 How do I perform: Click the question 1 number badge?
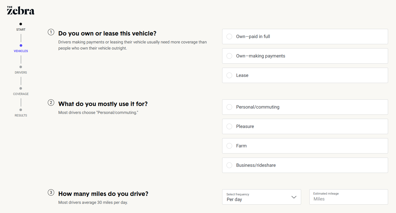click(x=51, y=32)
